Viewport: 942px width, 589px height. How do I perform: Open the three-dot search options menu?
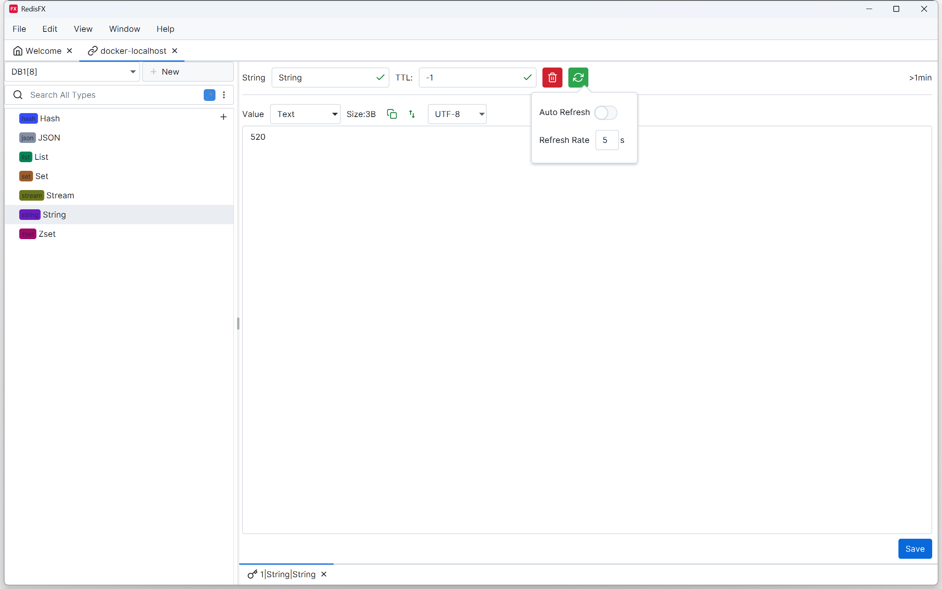coord(224,95)
